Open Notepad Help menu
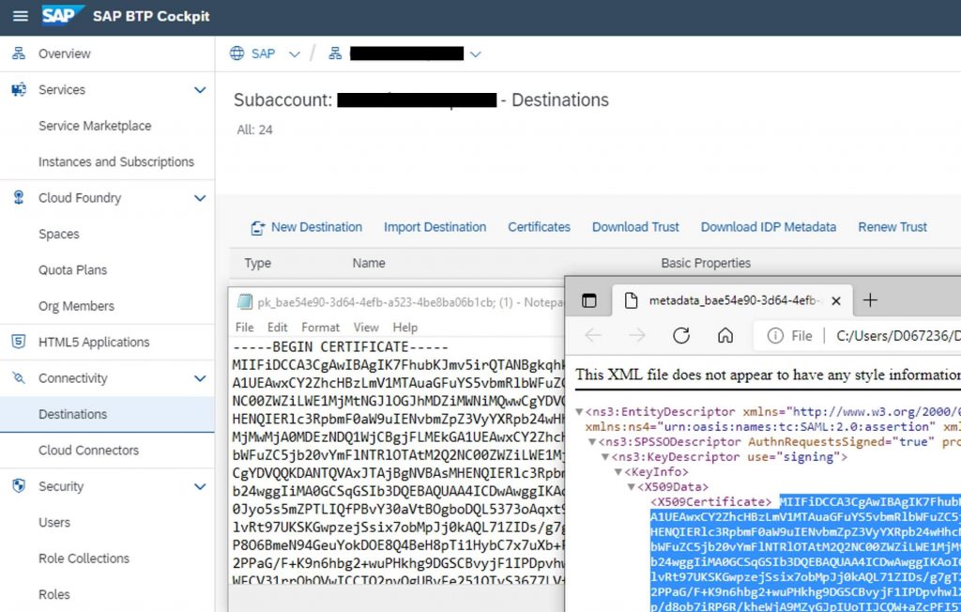 [404, 327]
